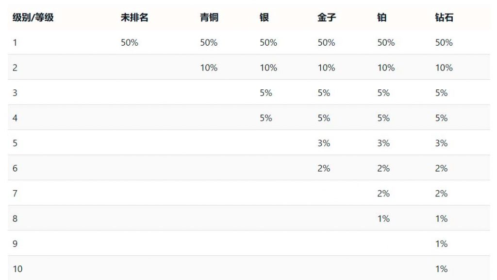Click level number 1 in first column
The image size is (497, 280).
[15, 43]
